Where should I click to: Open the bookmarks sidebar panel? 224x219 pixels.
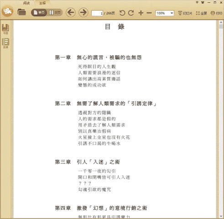5,29
